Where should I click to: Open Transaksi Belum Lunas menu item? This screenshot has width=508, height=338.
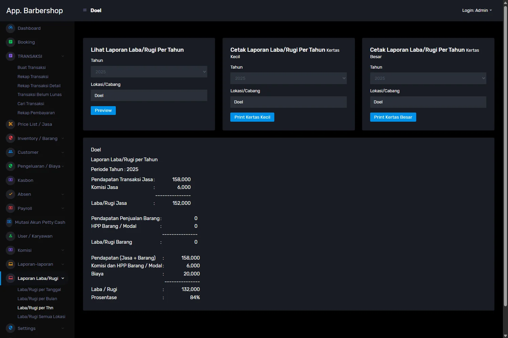(40, 95)
